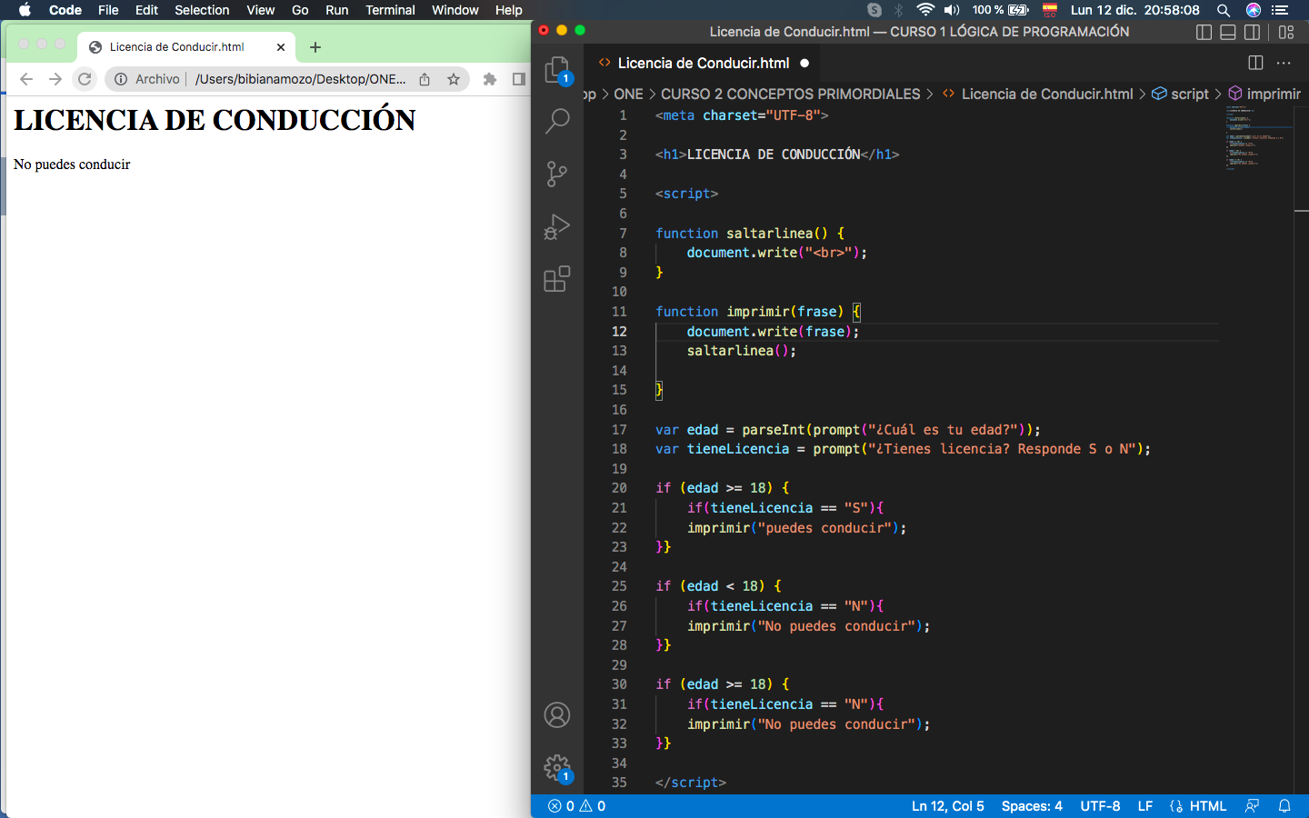
Task: Open the Source Control view
Action: click(557, 174)
